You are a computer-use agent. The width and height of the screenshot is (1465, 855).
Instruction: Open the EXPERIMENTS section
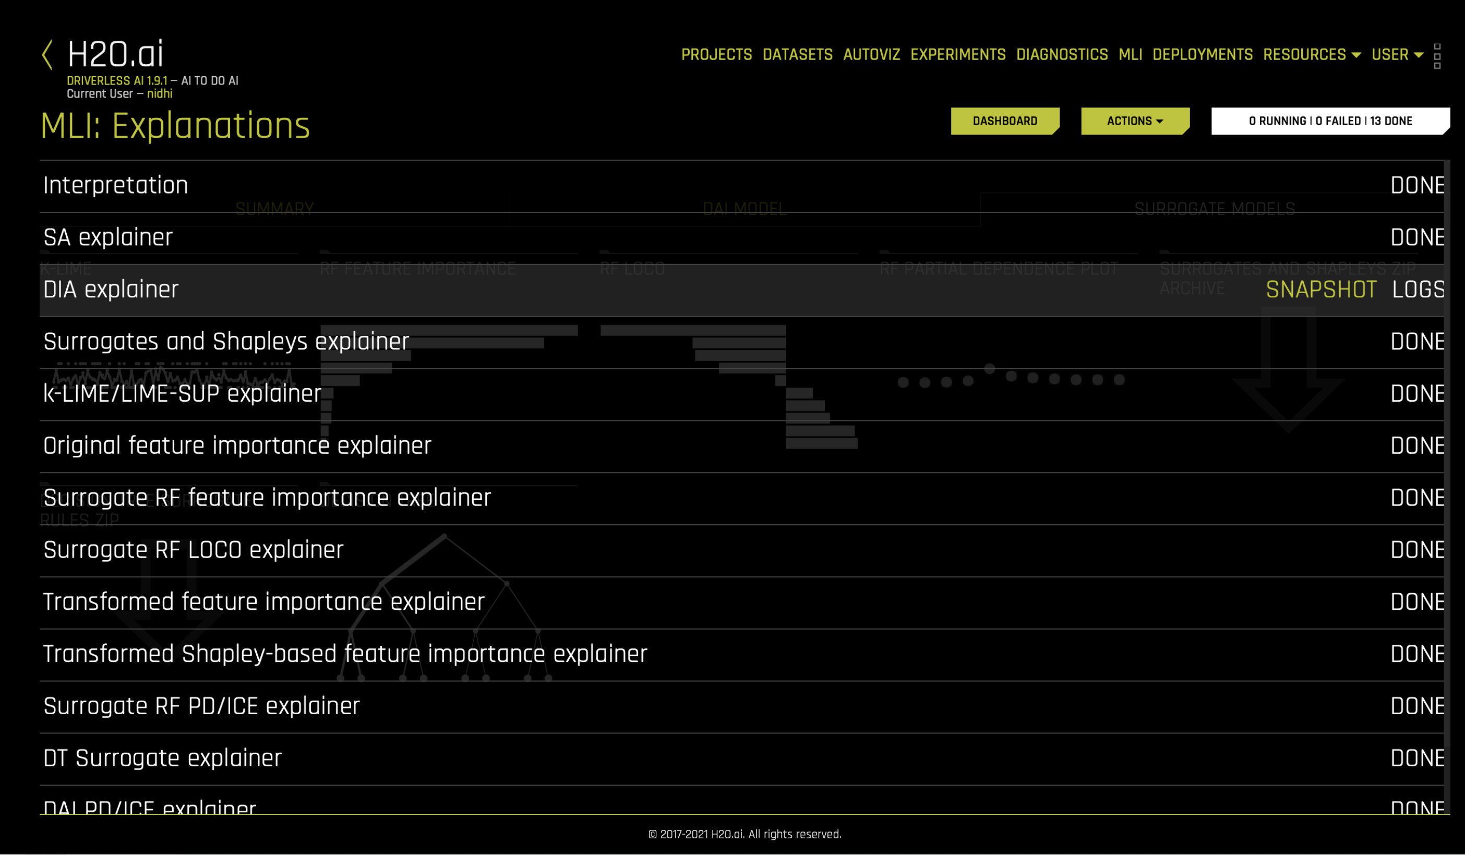957,55
